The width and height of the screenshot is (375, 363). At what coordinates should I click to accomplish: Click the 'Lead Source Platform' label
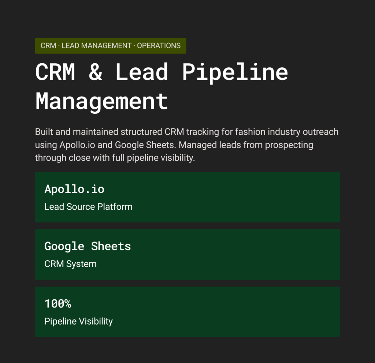click(x=88, y=207)
